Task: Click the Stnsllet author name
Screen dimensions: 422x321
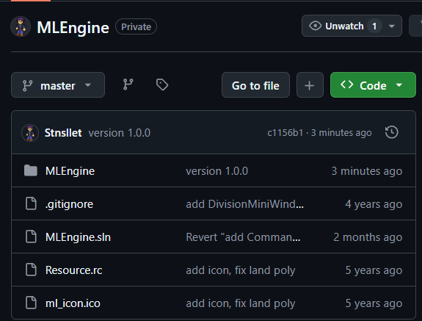Action: point(63,133)
